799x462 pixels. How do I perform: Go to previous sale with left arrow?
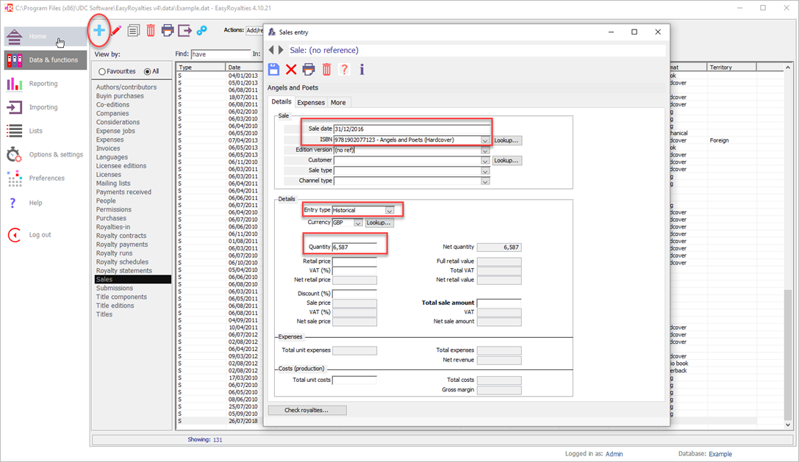point(271,50)
